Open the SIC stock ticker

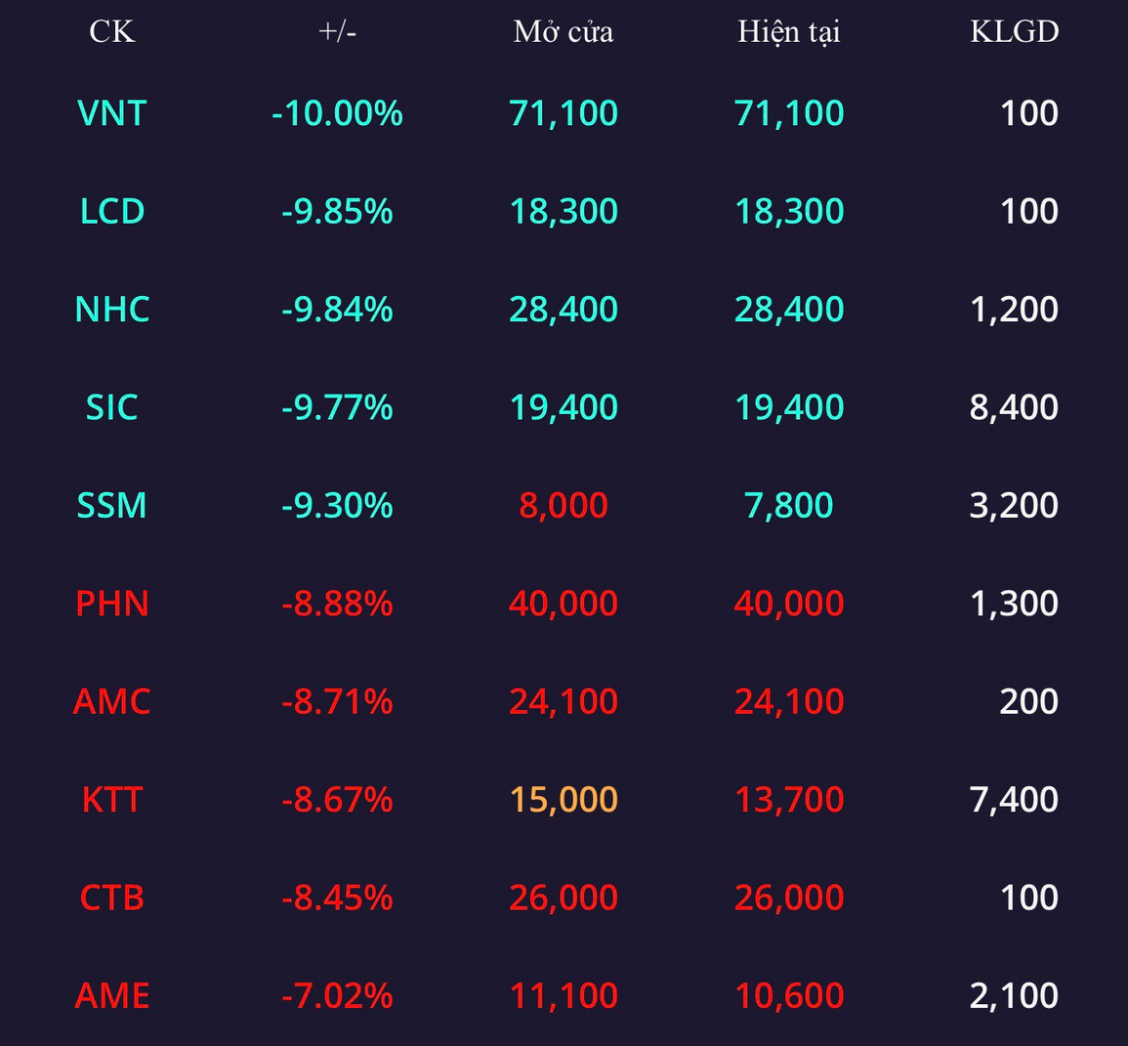click(x=111, y=407)
